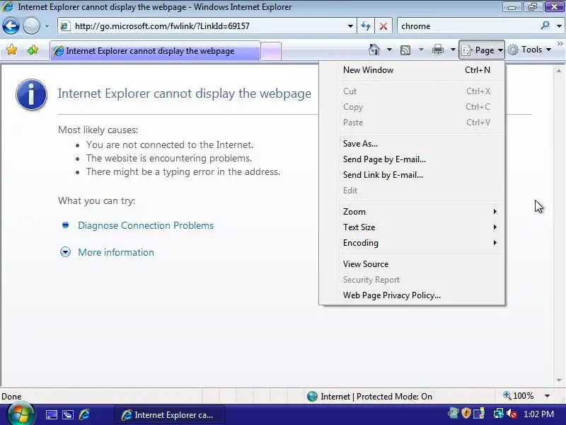566x425 pixels.
Task: Click the 100% zoom level button
Action: pos(519,396)
